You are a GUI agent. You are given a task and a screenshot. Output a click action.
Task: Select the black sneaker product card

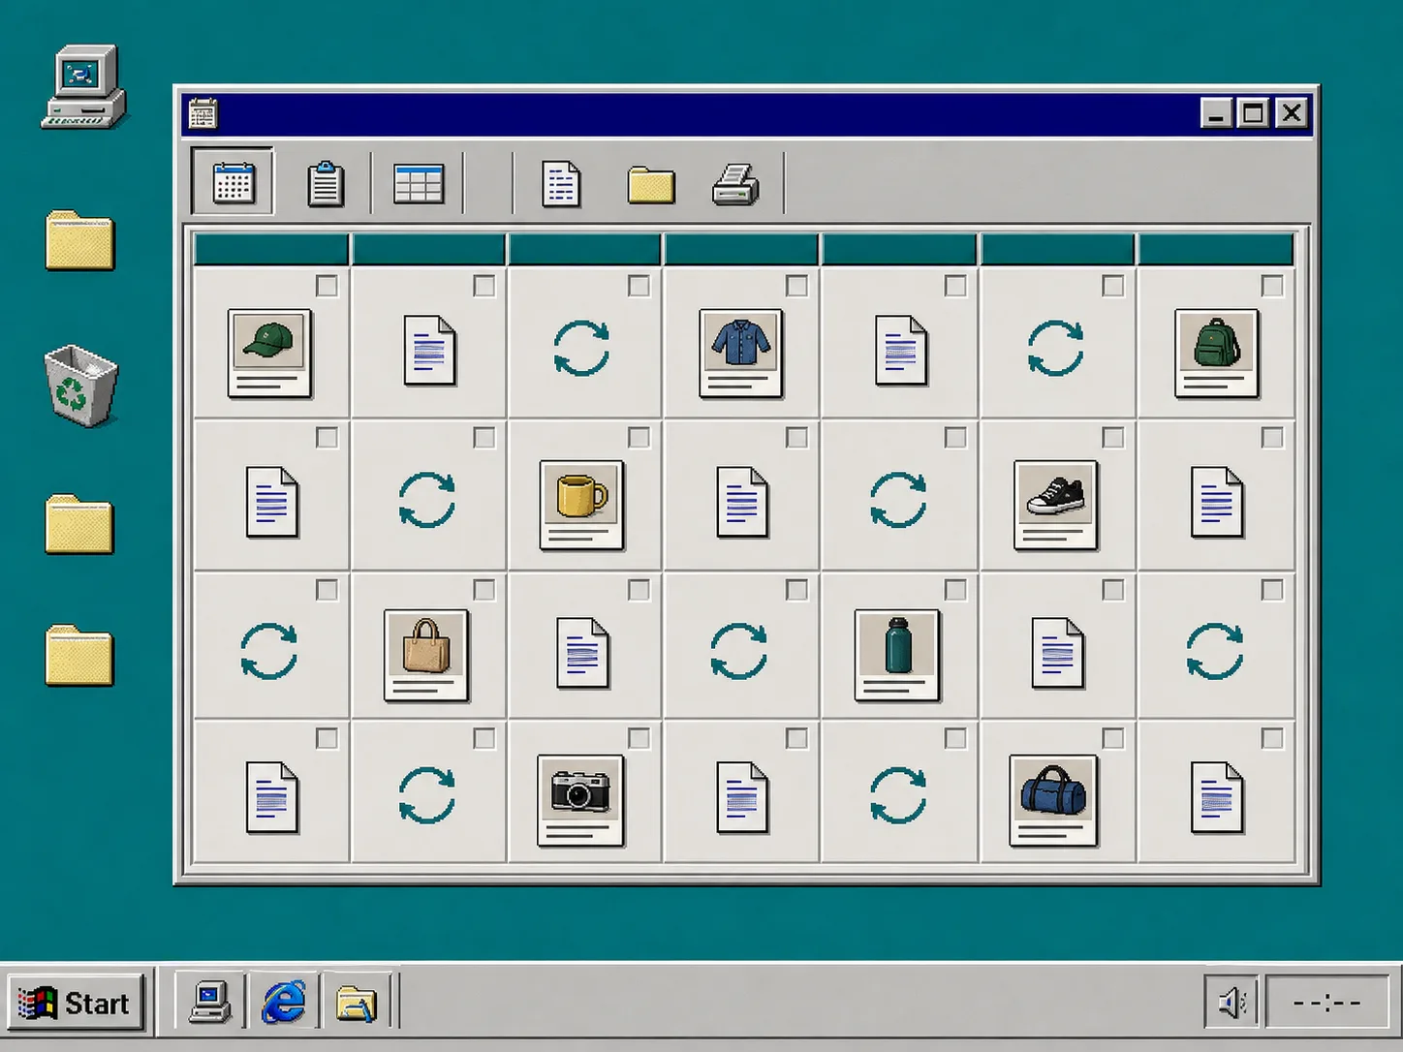coord(1056,505)
